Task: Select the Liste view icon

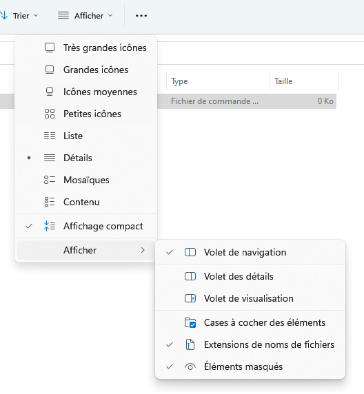Action: point(50,136)
